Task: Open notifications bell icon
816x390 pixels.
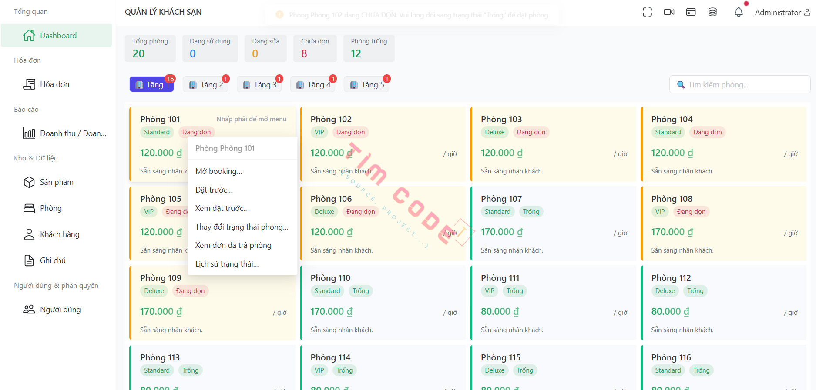Action: pos(739,12)
